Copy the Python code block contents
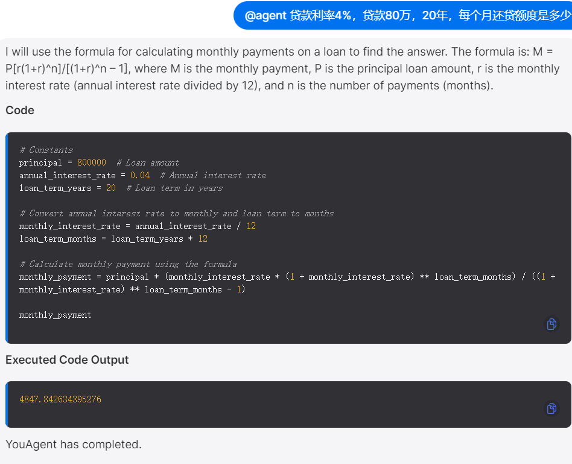This screenshot has height=464, width=572. (551, 324)
